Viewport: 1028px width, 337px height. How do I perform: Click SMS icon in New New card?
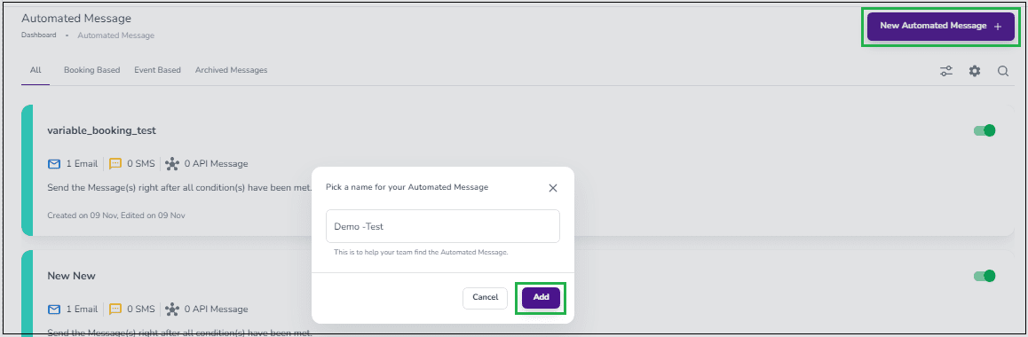(115, 309)
